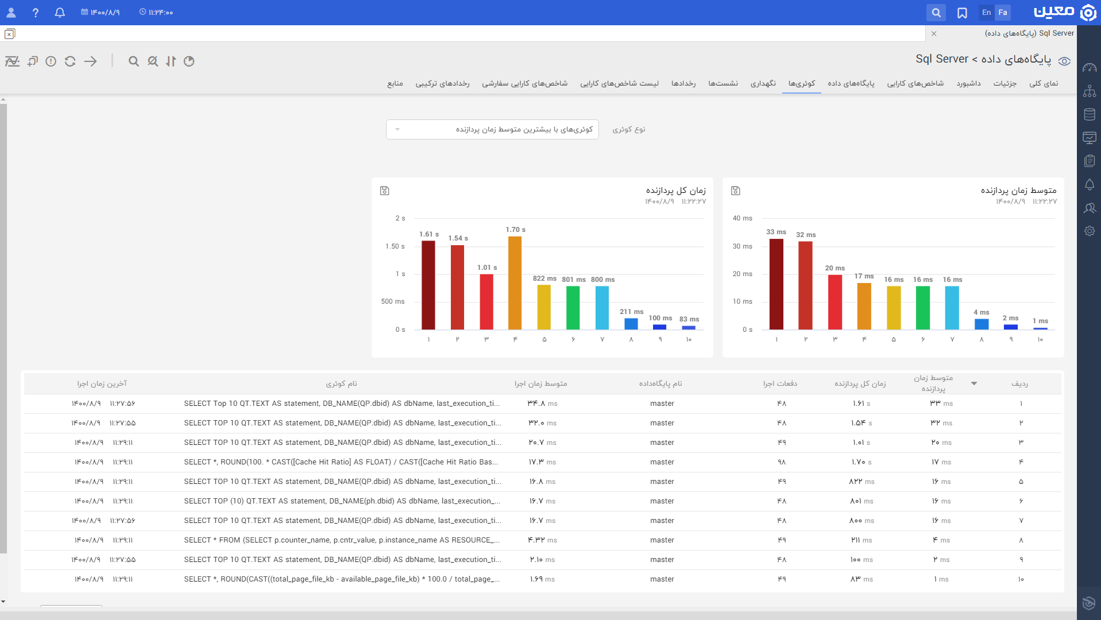Click the دفعات اجرا column header
The height and width of the screenshot is (620, 1101).
point(780,383)
